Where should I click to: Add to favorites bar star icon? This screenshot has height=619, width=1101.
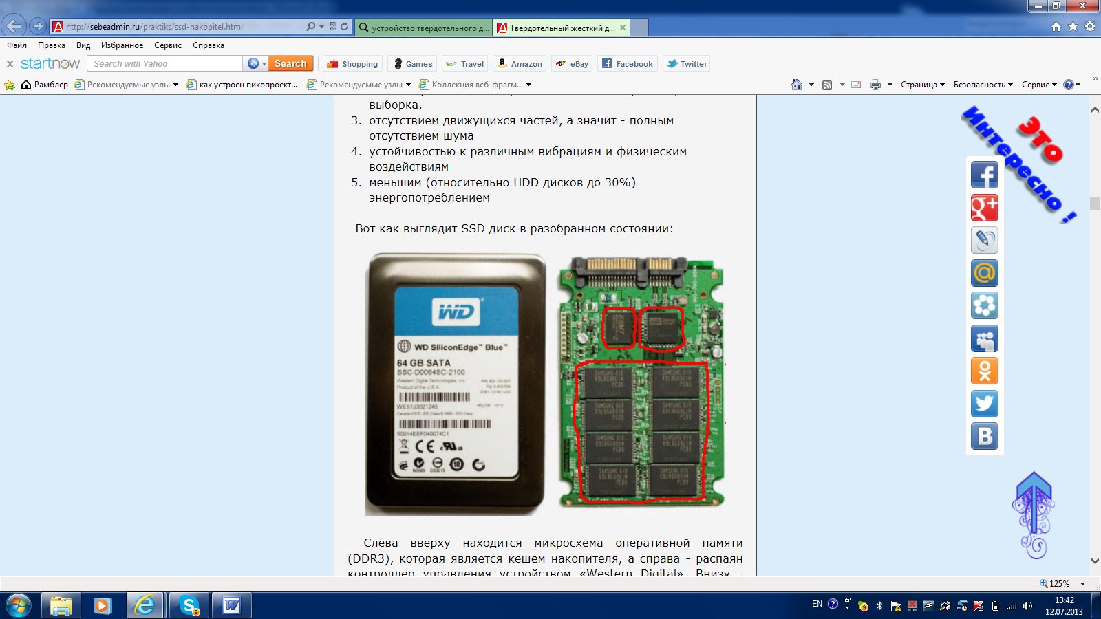[10, 85]
